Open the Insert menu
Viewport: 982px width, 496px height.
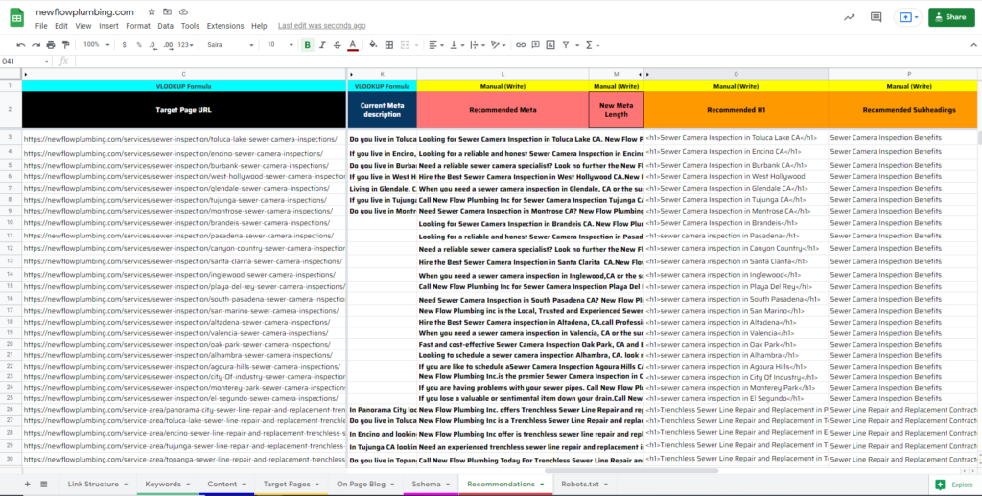[x=108, y=26]
